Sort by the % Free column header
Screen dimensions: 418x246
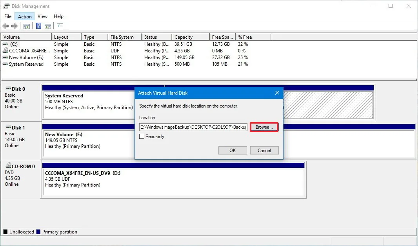tap(253, 37)
